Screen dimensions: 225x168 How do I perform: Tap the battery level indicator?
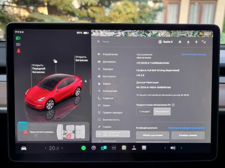pos(83,33)
